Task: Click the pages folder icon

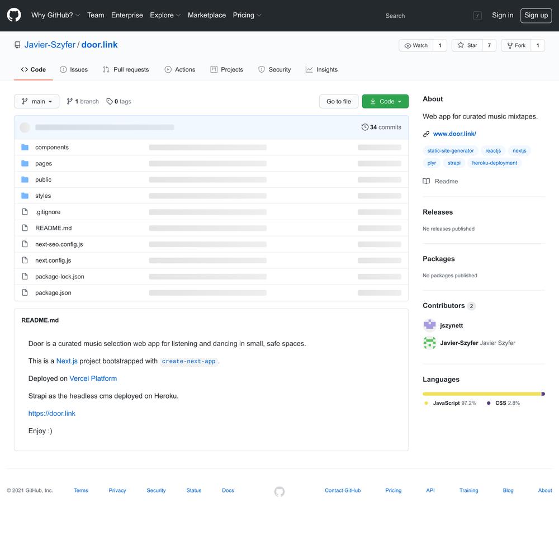Action: [25, 163]
